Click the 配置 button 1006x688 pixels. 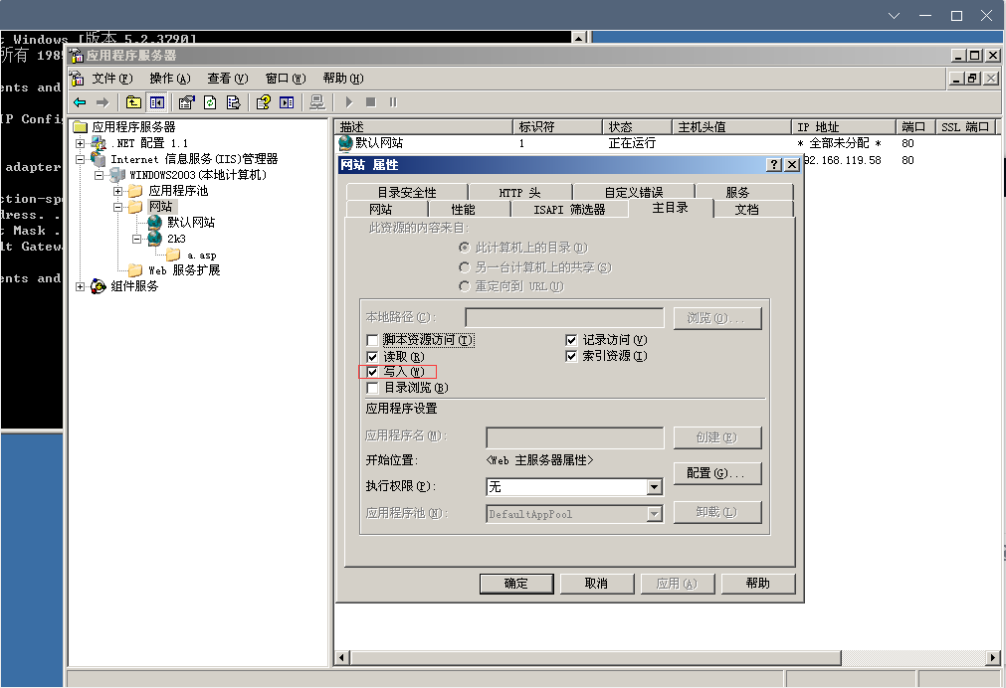pos(717,473)
